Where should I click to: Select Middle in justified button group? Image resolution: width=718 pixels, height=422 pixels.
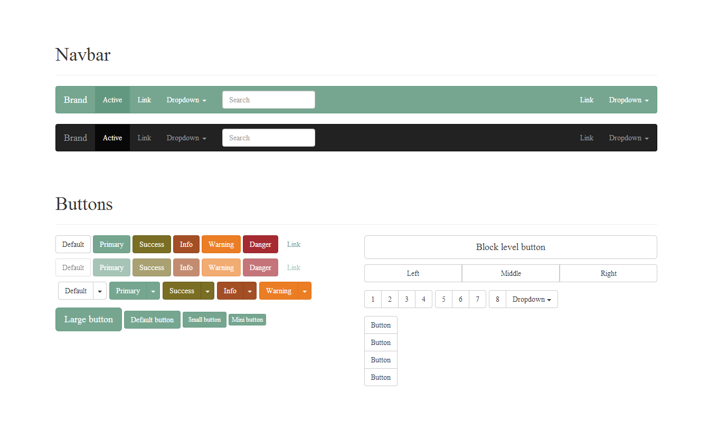click(511, 273)
